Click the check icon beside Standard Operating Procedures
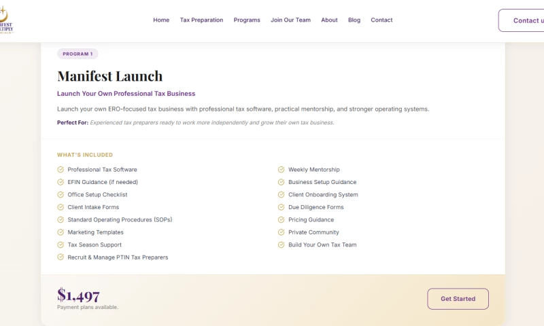This screenshot has width=544, height=326. 61,219
